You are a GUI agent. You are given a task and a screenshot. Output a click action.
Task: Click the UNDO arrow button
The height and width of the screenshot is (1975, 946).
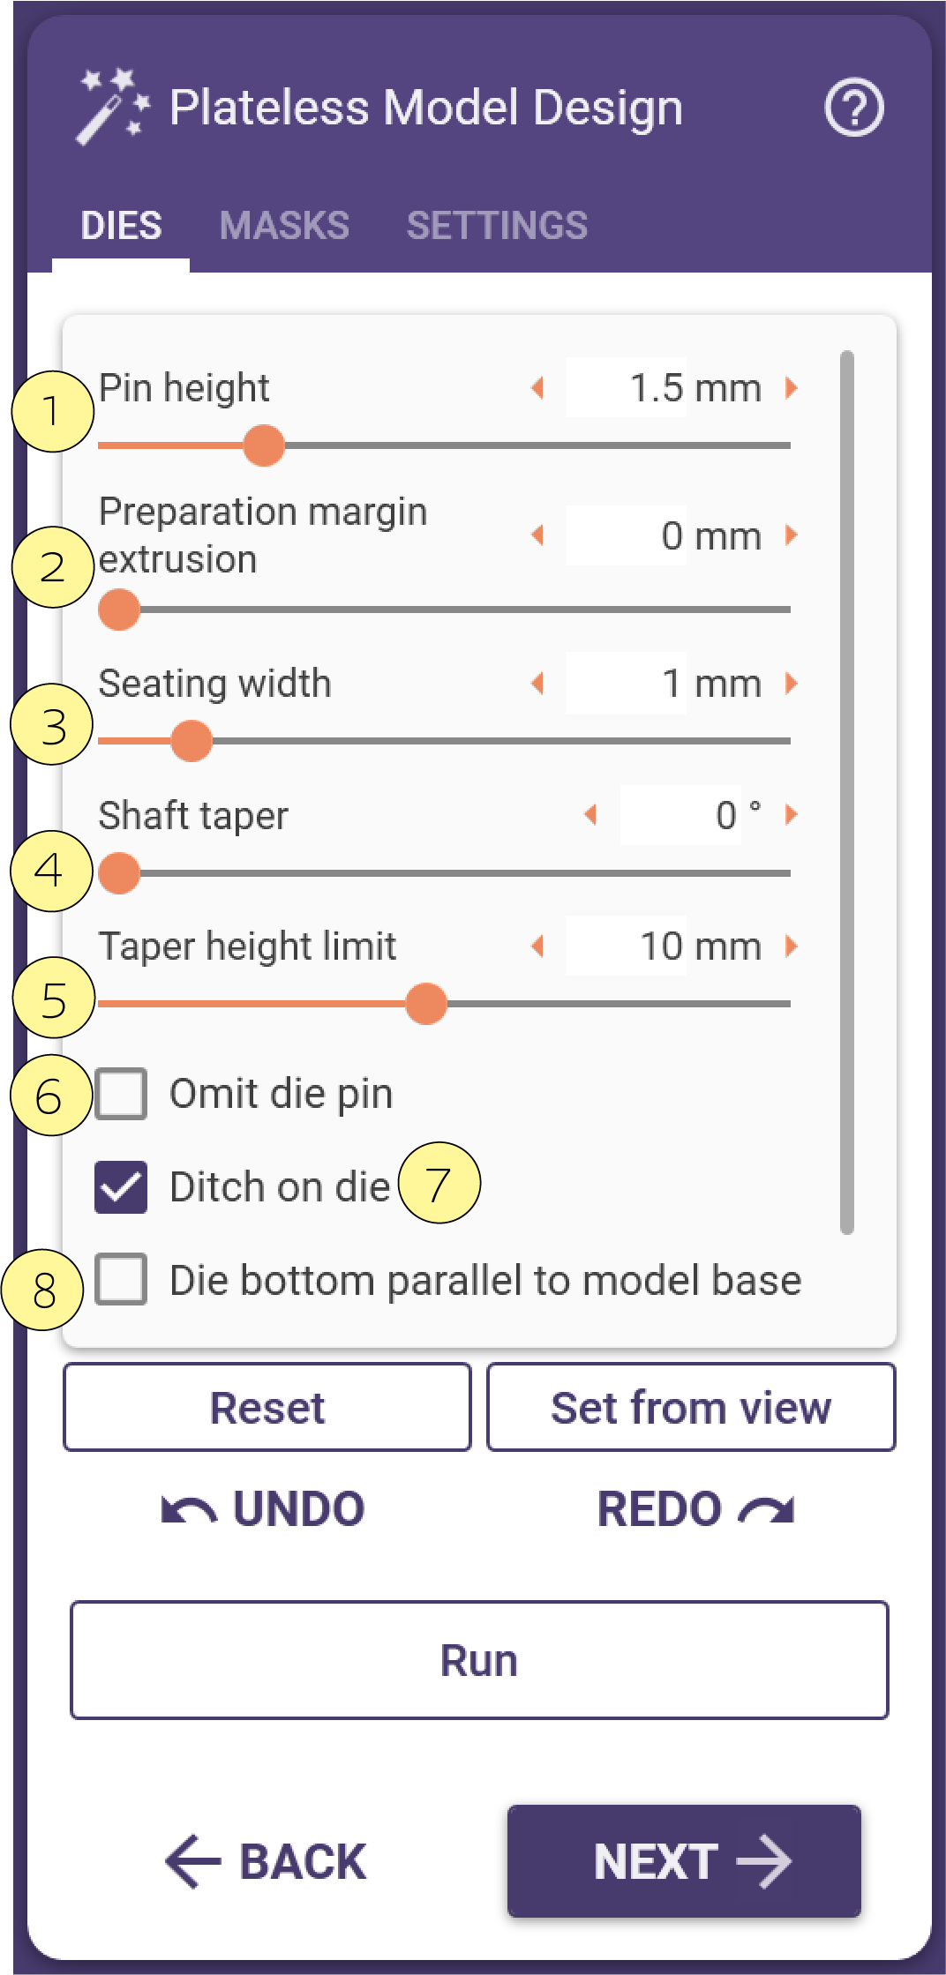click(x=263, y=1508)
